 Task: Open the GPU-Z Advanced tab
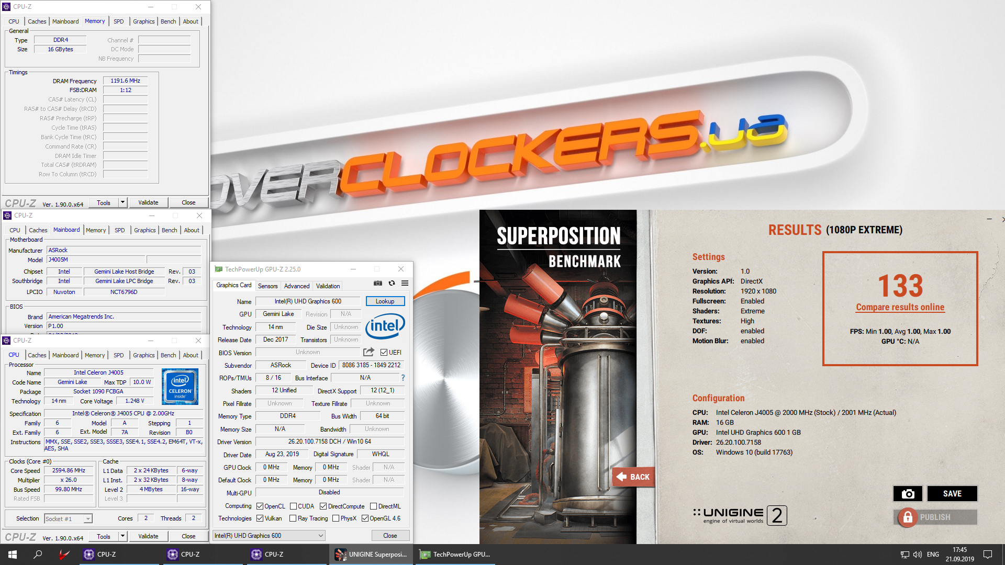[x=297, y=286]
